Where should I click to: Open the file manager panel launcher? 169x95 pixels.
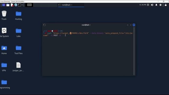(x=8, y=5)
